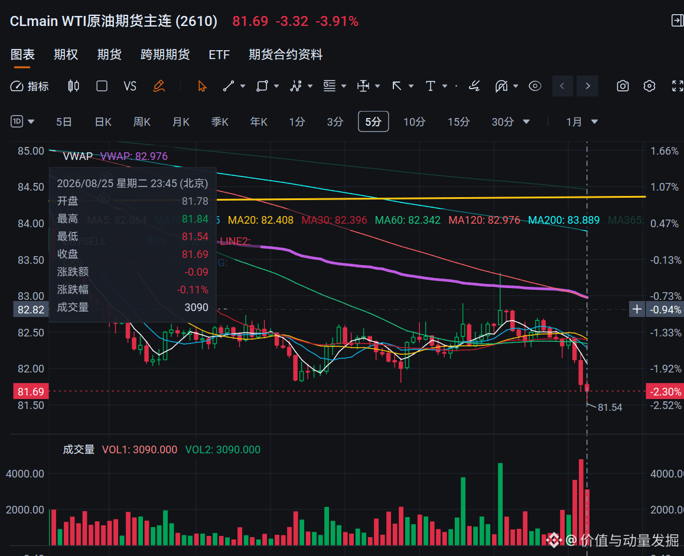Select the 周K timeframe
684x556 pixels.
tap(142, 122)
